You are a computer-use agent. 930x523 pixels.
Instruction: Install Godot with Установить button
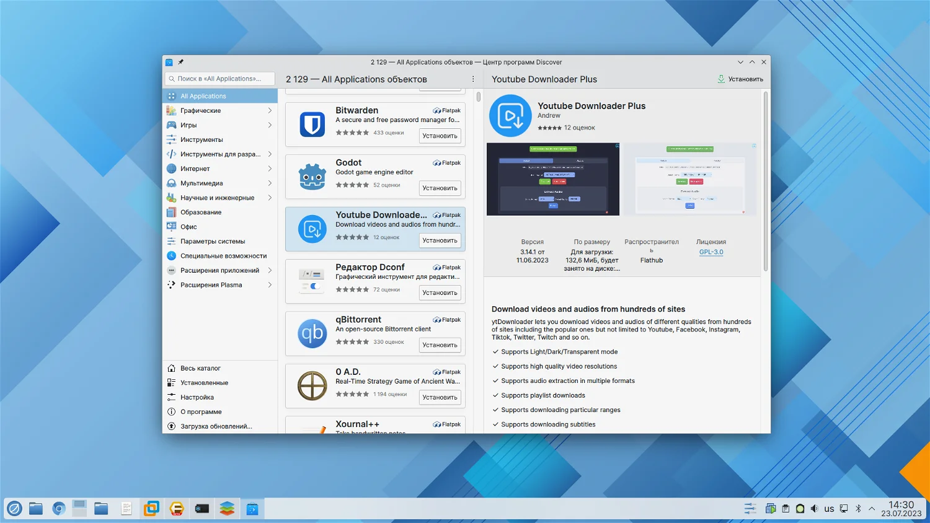440,188
